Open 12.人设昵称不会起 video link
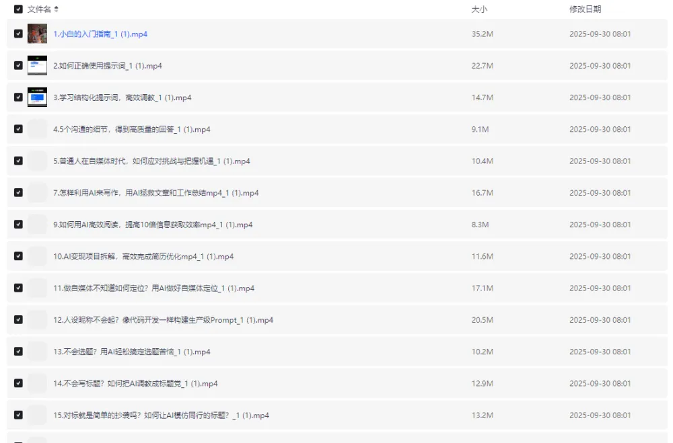 coord(163,320)
